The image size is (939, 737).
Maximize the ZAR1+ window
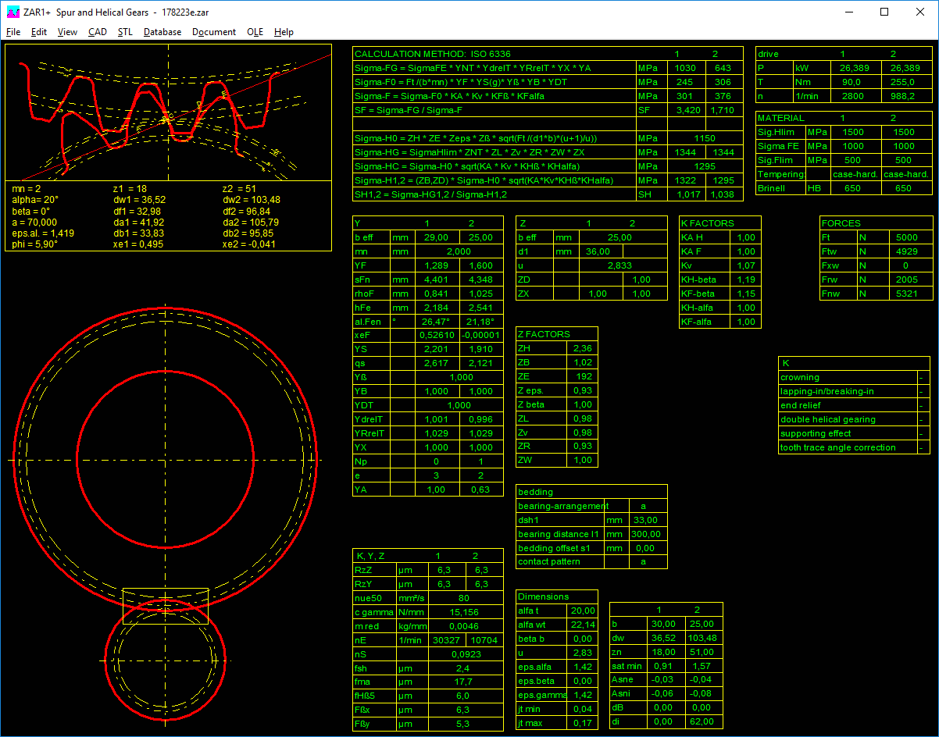(x=884, y=12)
